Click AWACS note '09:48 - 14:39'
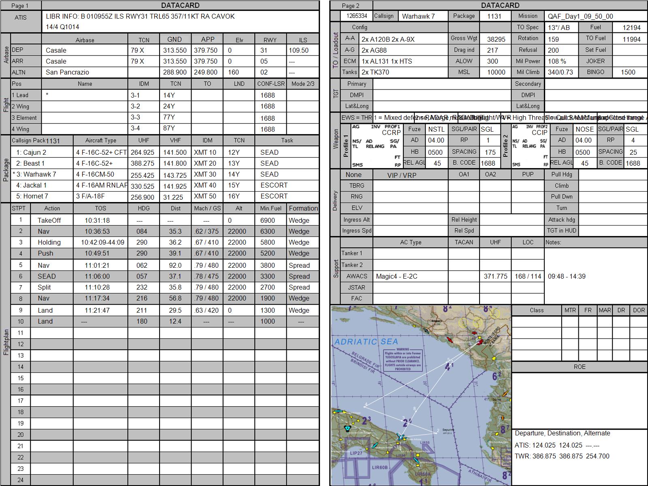This screenshot has width=648, height=486. click(x=567, y=276)
